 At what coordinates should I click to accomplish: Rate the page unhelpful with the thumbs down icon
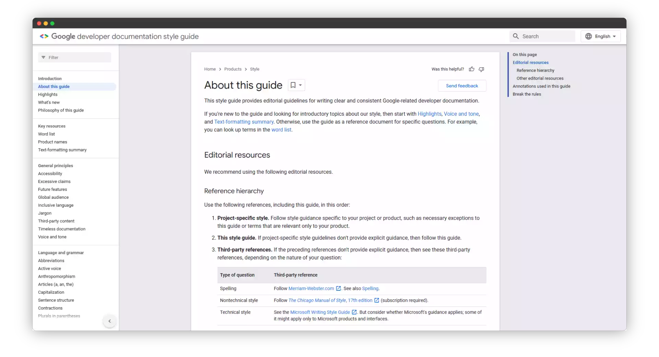tap(481, 69)
